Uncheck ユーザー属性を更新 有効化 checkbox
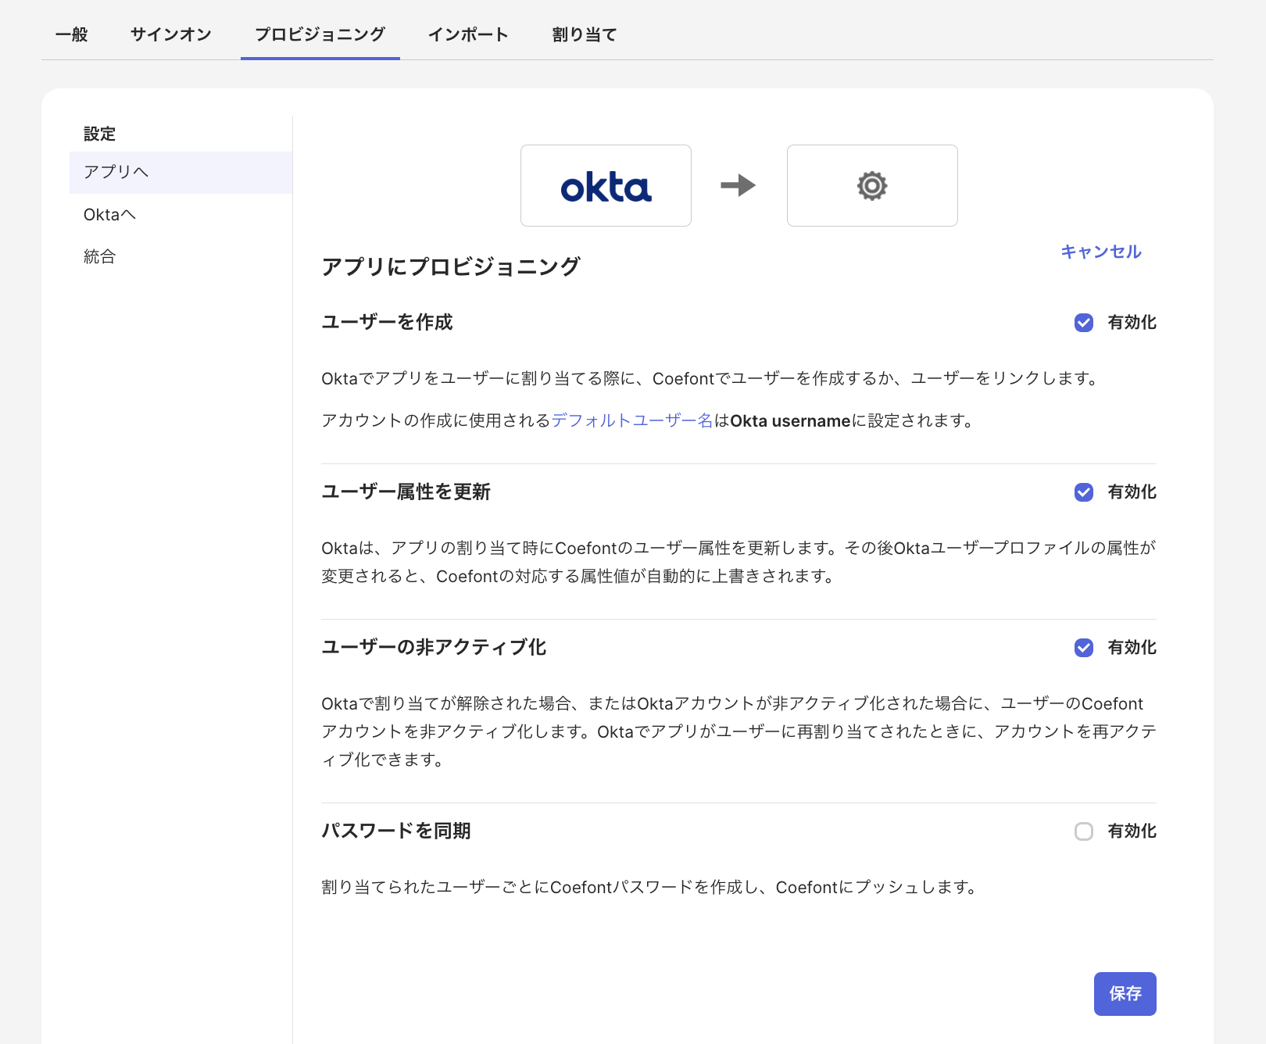 (x=1084, y=492)
